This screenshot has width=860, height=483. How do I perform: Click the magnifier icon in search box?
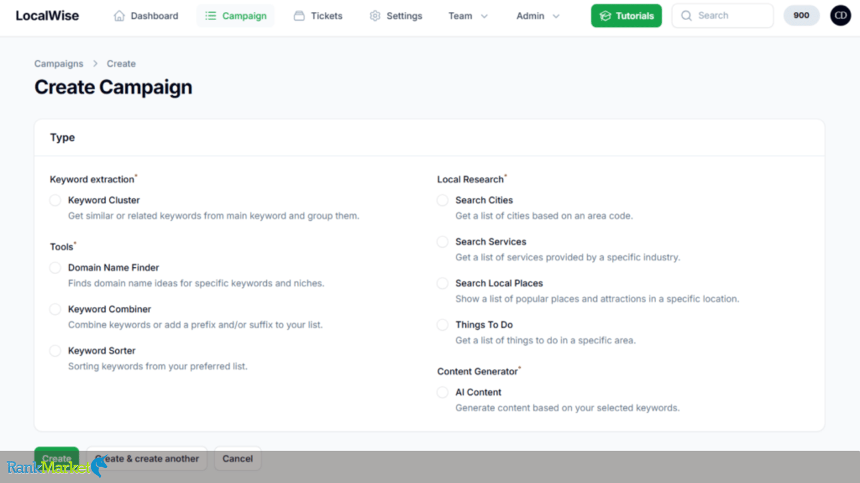pos(687,16)
